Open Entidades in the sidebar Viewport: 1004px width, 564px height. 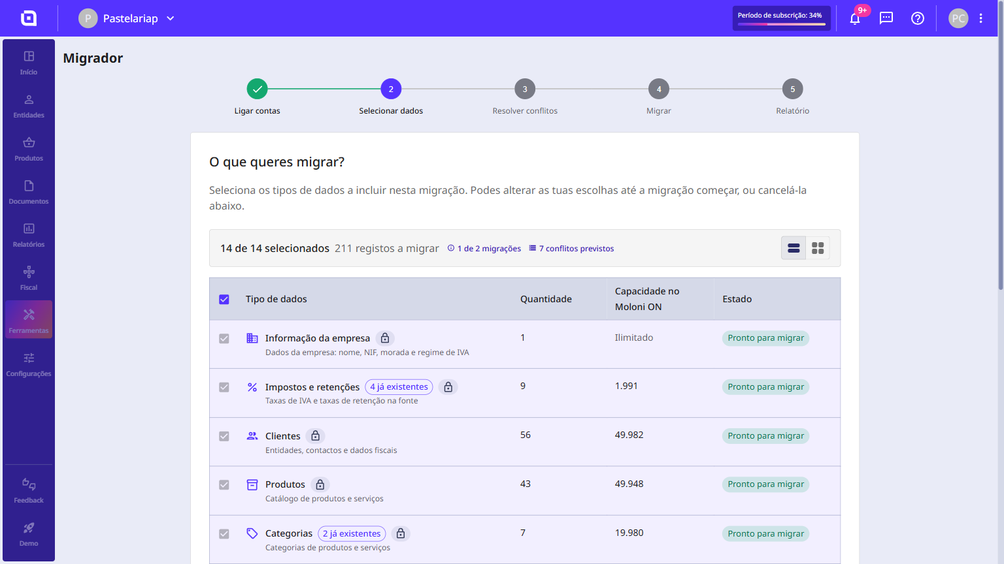29,106
